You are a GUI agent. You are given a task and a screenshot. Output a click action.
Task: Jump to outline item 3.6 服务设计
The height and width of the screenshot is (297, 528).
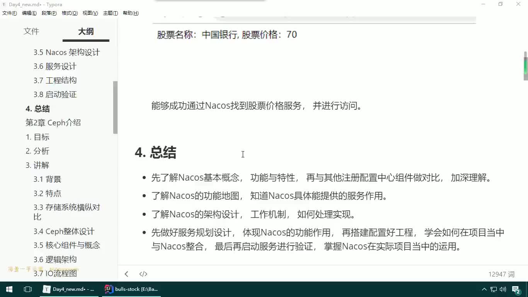point(55,67)
